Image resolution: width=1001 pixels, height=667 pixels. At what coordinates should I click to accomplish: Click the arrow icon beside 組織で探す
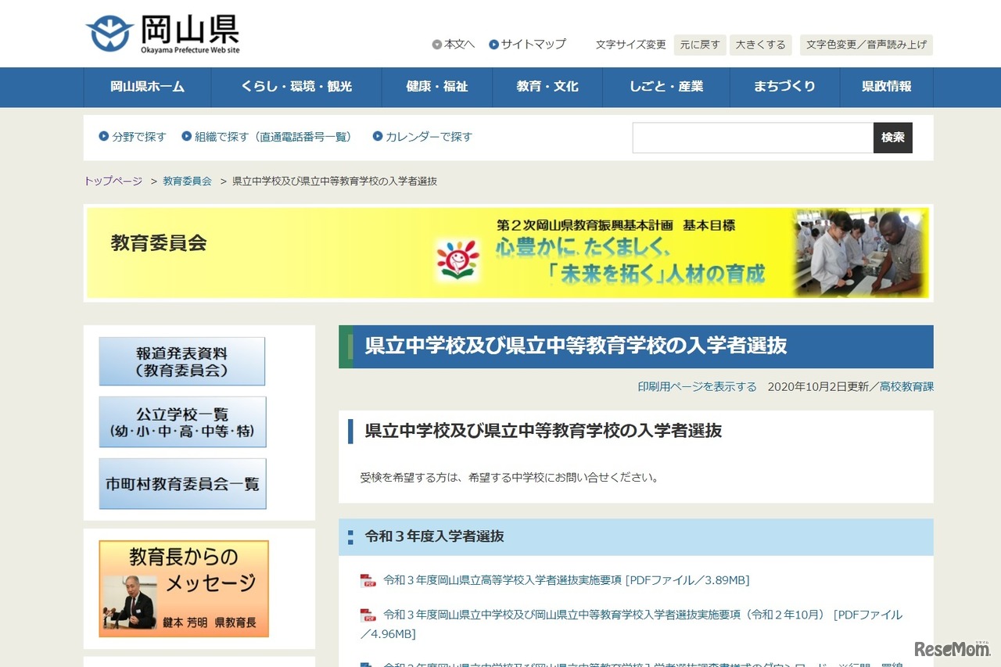[187, 136]
